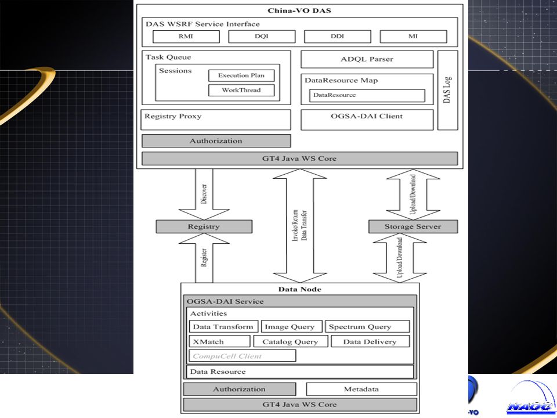Click the NAOC logo
The height and width of the screenshot is (418, 557).
point(531,397)
